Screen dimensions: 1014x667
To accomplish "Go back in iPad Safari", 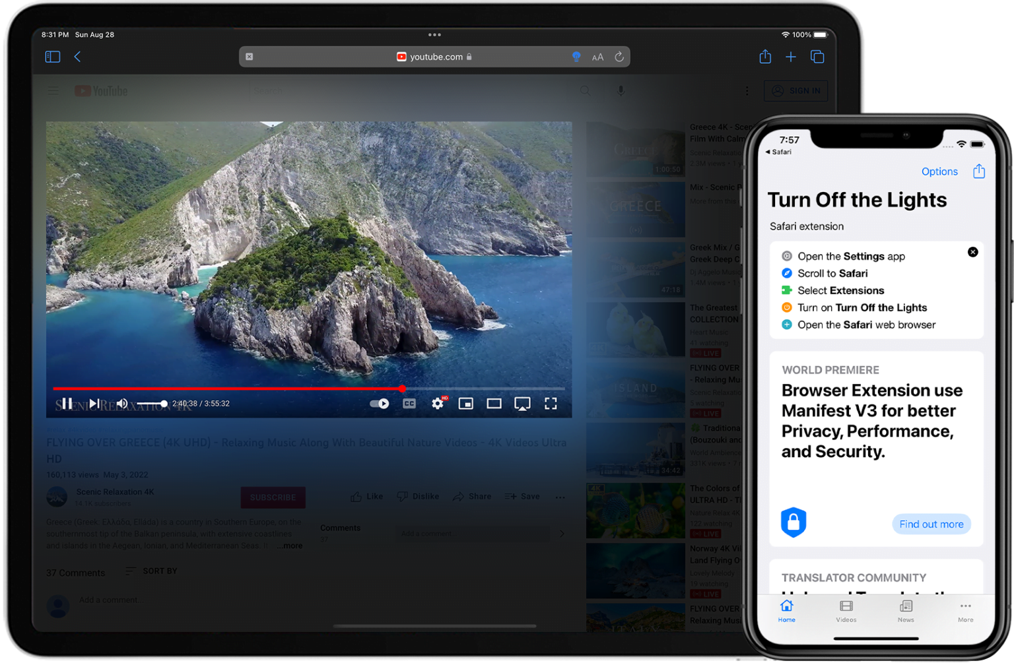I will (x=77, y=57).
